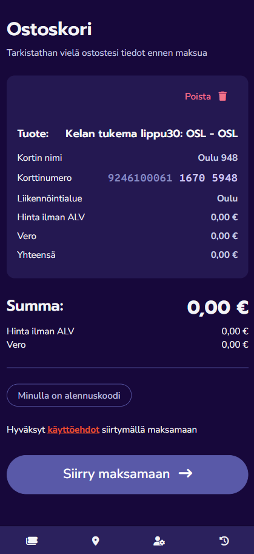This screenshot has width=254, height=554.
Task: Click the trash can icon beside Poista
Action: pyautogui.click(x=222, y=96)
